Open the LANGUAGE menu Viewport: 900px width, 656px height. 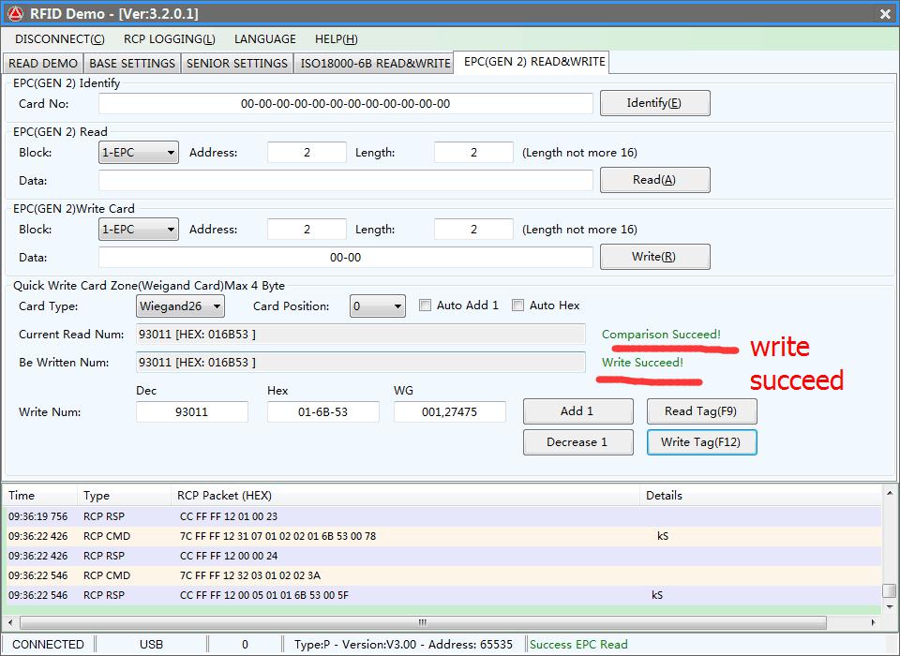tap(264, 39)
